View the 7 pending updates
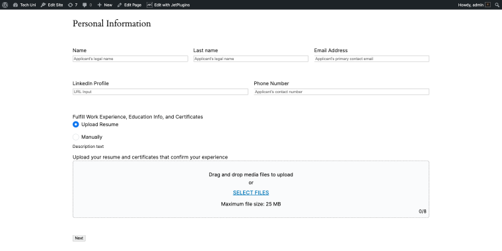Viewport: 502px width, 251px height. click(73, 5)
